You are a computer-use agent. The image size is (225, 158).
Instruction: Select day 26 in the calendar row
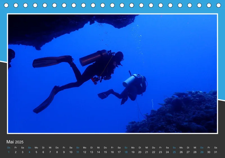click(181, 152)
